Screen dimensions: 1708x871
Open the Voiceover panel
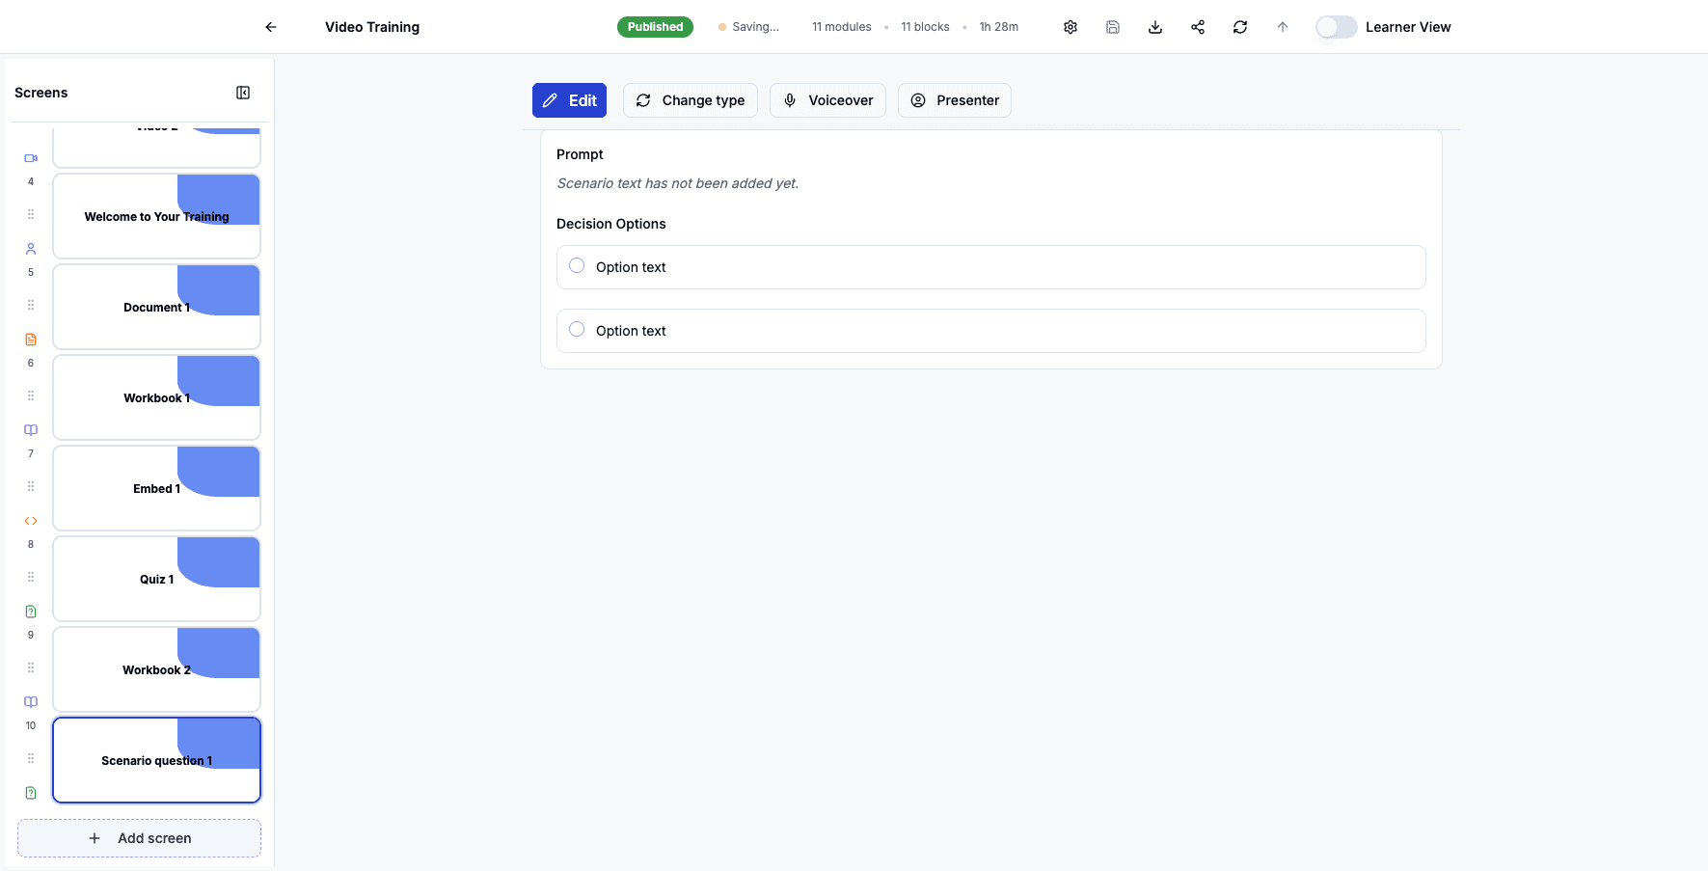[827, 100]
